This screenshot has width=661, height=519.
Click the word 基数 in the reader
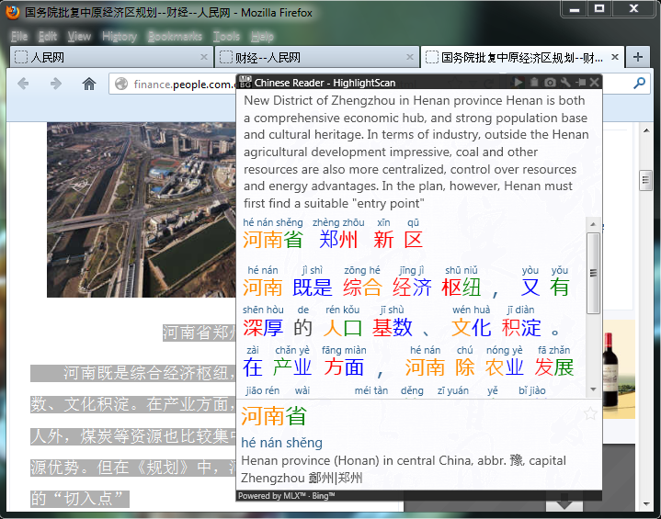point(392,327)
